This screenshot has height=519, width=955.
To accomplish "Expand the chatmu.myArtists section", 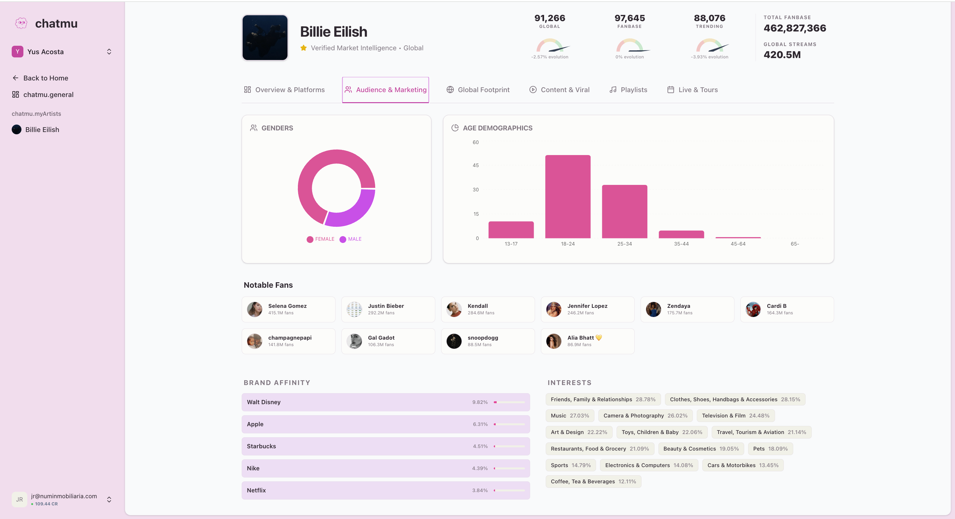I will pyautogui.click(x=36, y=114).
